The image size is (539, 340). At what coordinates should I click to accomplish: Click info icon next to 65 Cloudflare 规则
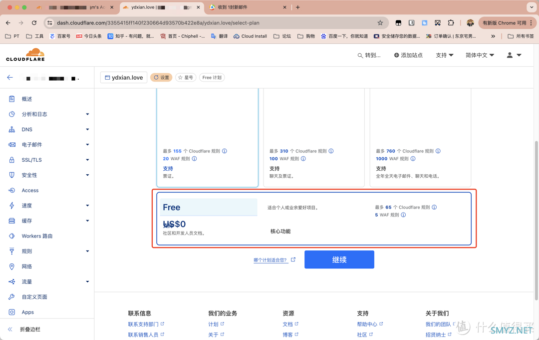pyautogui.click(x=434, y=208)
